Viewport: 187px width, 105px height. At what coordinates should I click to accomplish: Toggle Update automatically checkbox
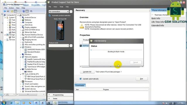click(81, 79)
